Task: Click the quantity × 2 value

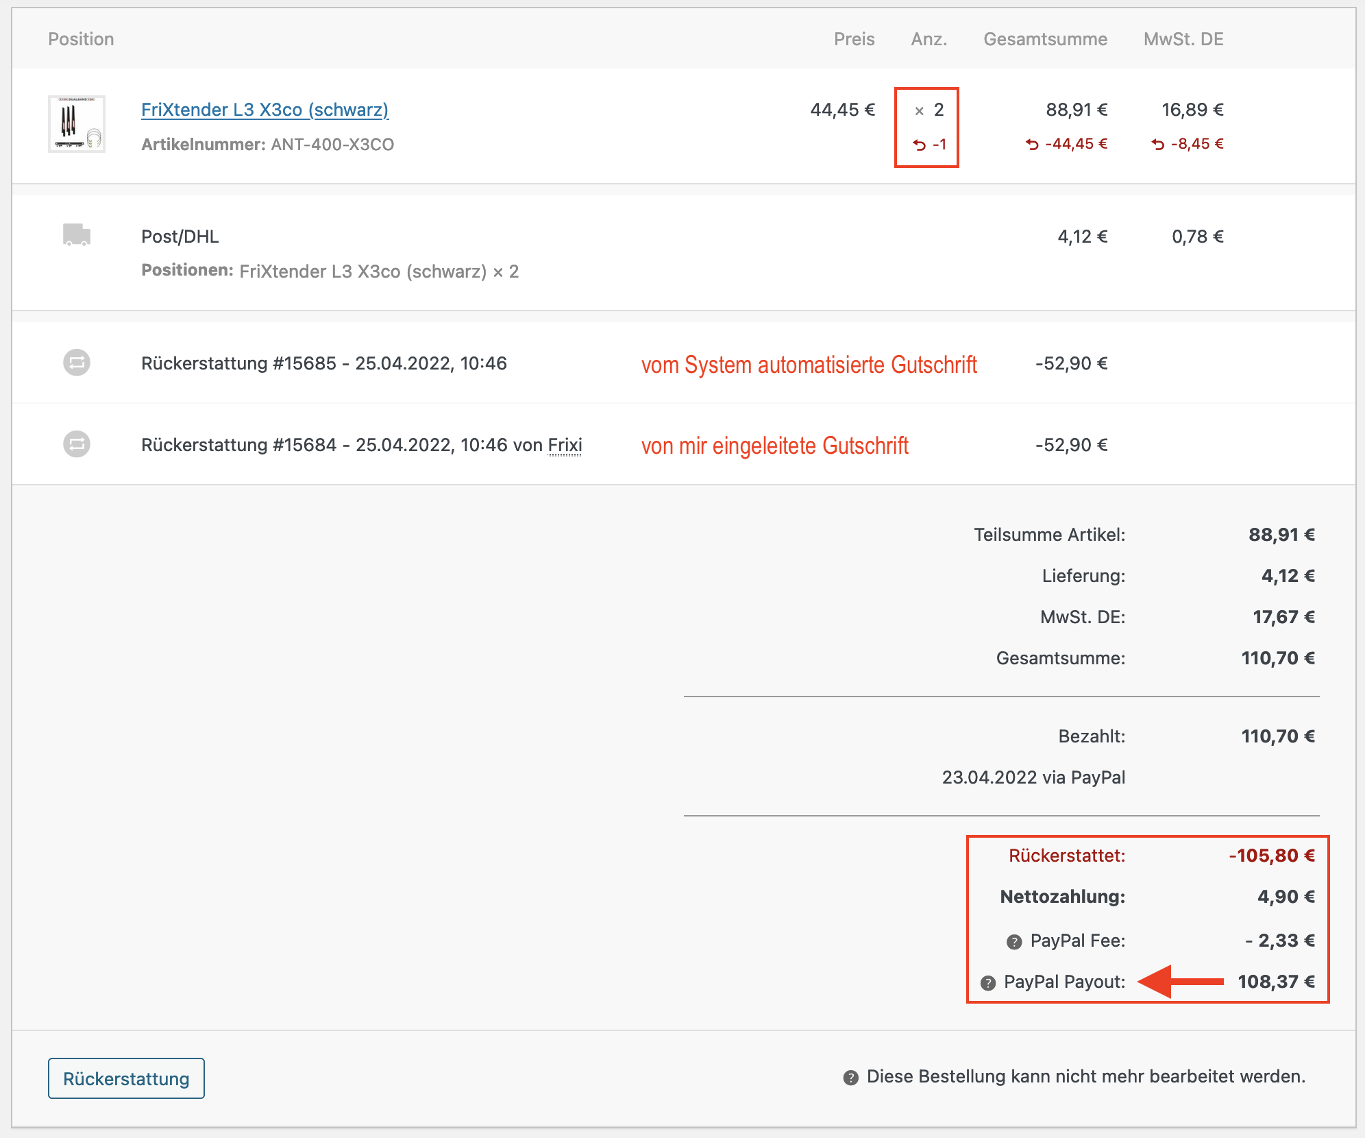Action: tap(929, 110)
